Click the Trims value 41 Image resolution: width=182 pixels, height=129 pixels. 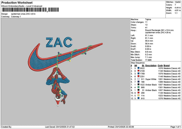coord(146,28)
